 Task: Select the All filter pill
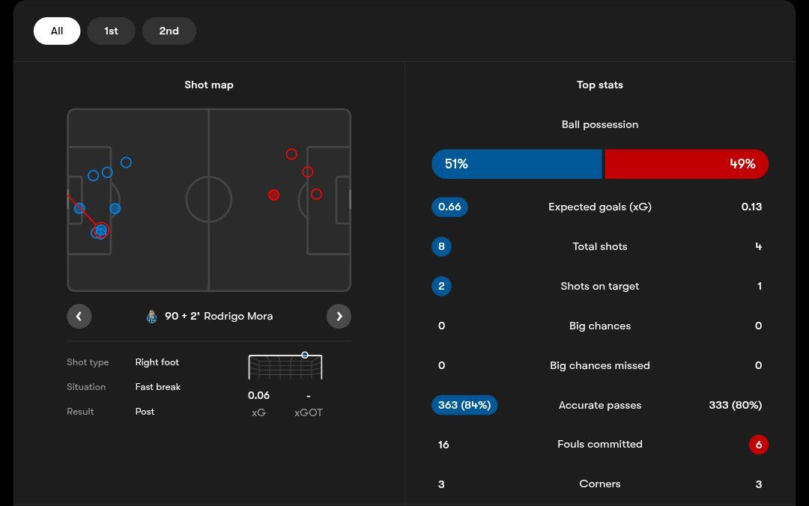click(x=57, y=31)
